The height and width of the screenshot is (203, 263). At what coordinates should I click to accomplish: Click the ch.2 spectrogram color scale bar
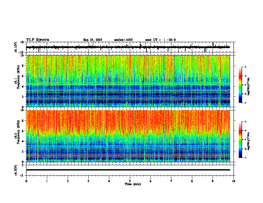[240, 140]
